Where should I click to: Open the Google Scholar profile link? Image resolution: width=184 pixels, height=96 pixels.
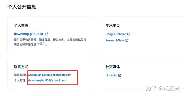tap(116, 34)
